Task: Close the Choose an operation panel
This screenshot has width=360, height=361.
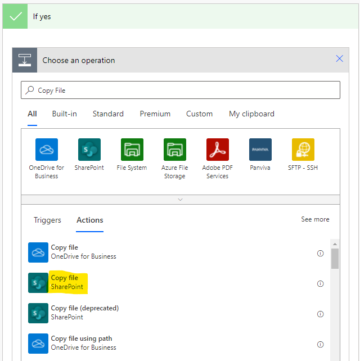Action: pos(339,58)
